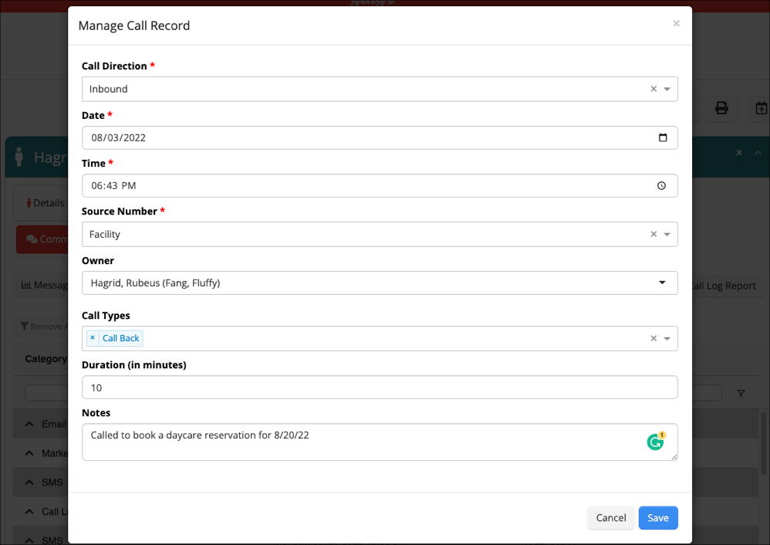Viewport: 770px width, 545px height.
Task: Click the Category column header
Action: [46, 359]
